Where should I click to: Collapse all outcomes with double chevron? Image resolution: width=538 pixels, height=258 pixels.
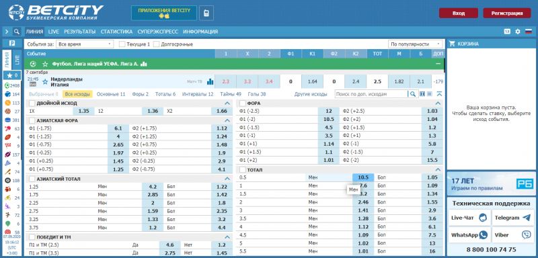tap(440, 94)
